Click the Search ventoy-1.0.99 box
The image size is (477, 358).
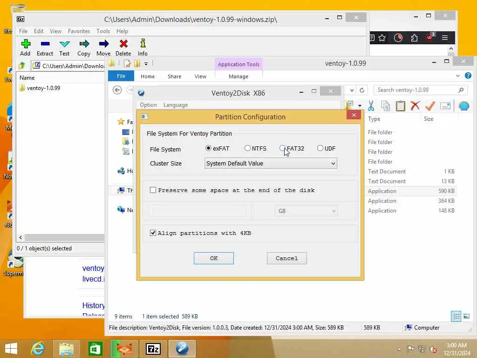(x=420, y=90)
